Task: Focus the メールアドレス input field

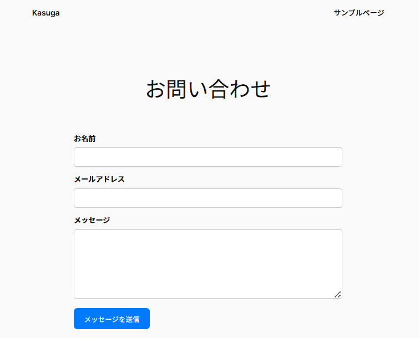Action: tap(208, 198)
